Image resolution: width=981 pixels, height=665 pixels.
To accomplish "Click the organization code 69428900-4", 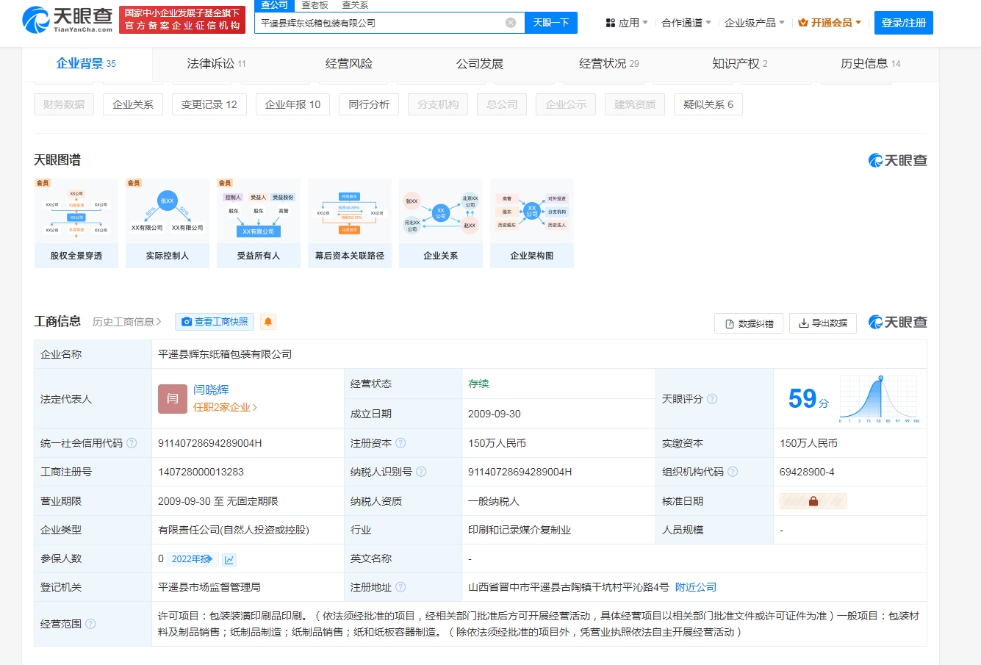I will tap(807, 472).
